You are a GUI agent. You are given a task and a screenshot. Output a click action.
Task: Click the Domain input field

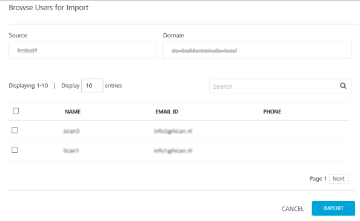[257, 50]
